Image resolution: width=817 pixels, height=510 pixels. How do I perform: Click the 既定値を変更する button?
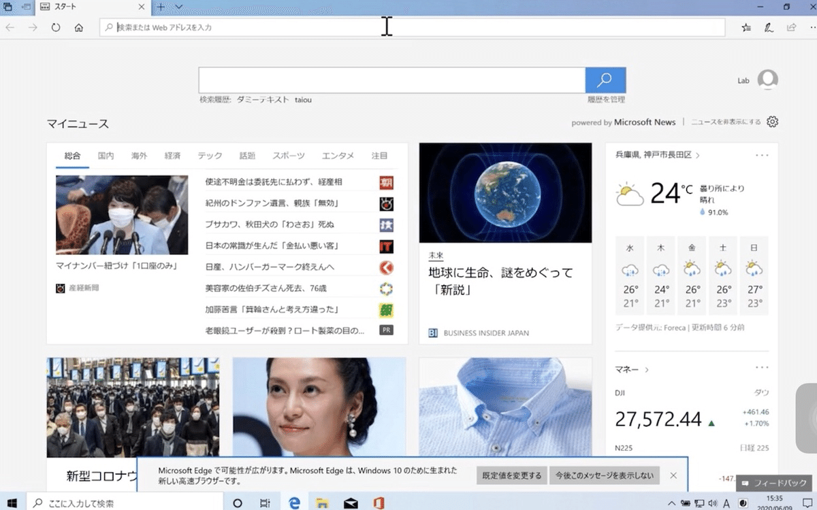tap(512, 475)
